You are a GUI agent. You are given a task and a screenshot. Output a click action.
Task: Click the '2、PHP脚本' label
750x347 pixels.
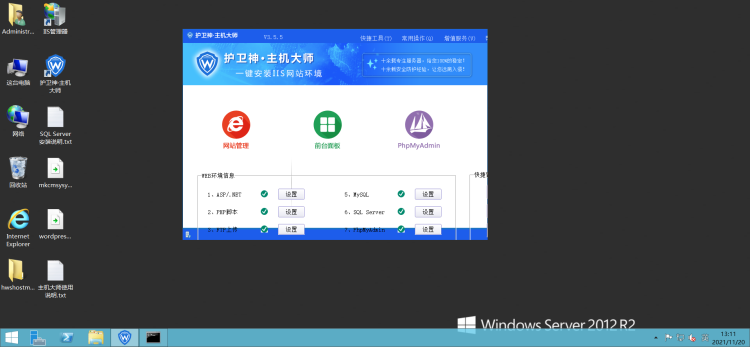point(222,212)
